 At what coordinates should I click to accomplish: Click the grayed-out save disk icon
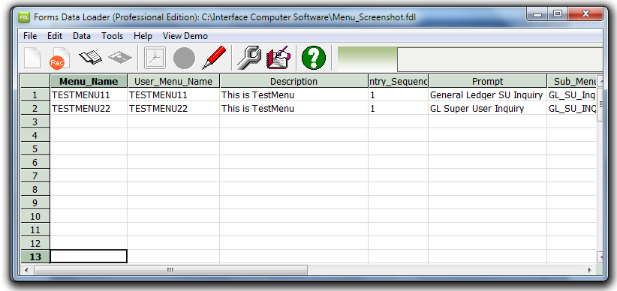click(120, 58)
